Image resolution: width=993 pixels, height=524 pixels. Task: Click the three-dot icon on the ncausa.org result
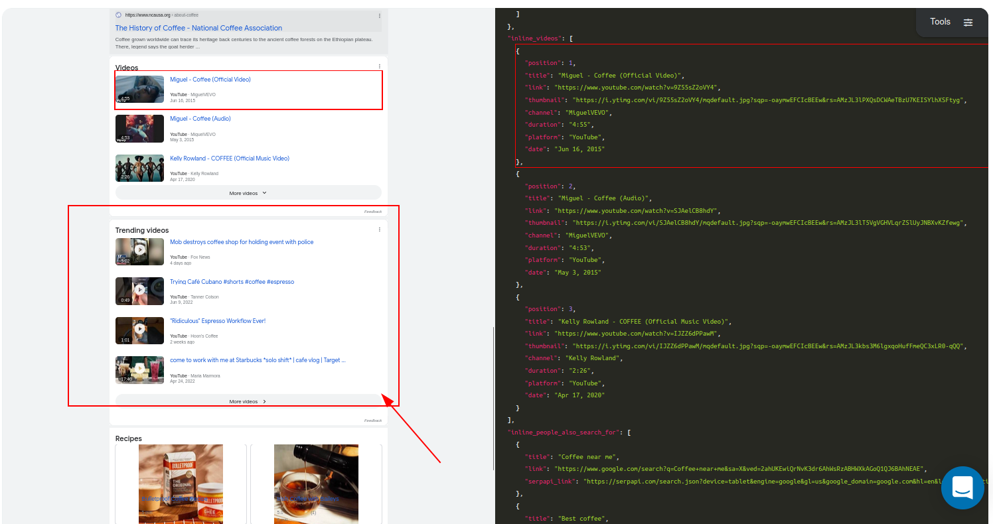pos(379,15)
